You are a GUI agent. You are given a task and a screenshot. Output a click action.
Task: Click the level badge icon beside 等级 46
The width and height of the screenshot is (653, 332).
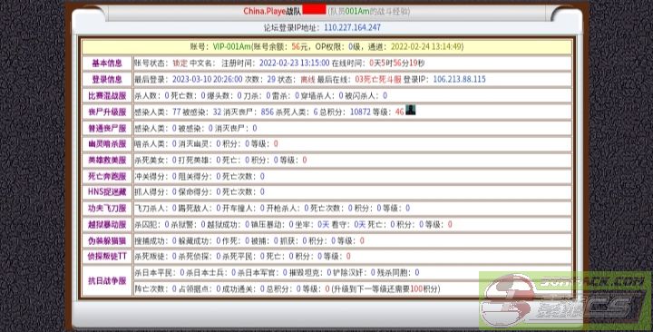(410, 111)
